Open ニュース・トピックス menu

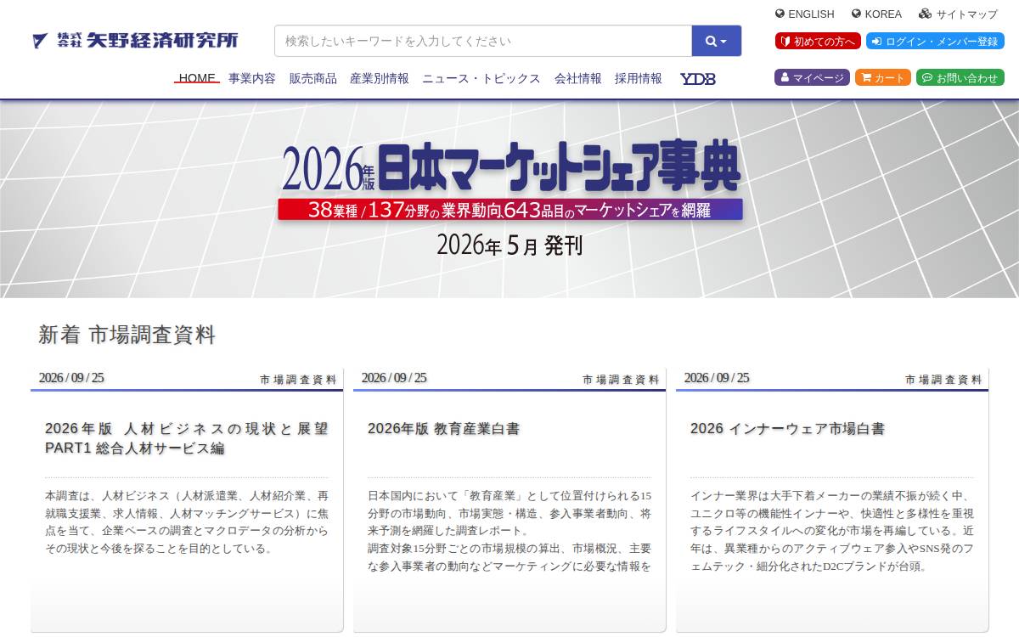pos(481,78)
